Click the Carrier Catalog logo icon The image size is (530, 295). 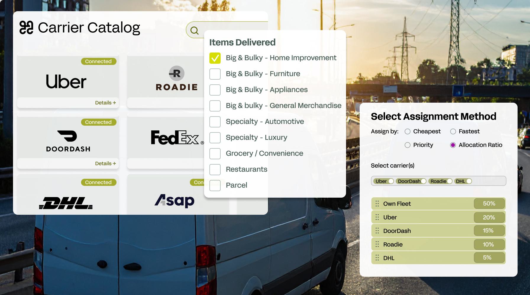click(x=26, y=28)
